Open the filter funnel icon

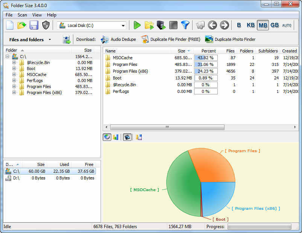[x=185, y=25]
